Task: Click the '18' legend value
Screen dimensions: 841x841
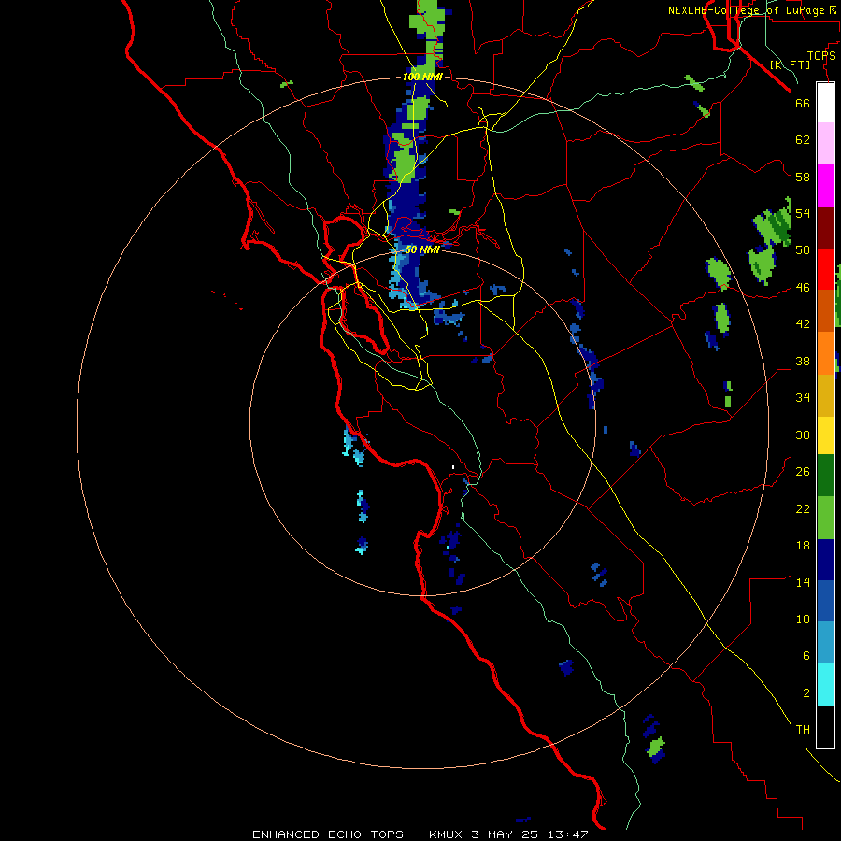Action: tap(803, 546)
